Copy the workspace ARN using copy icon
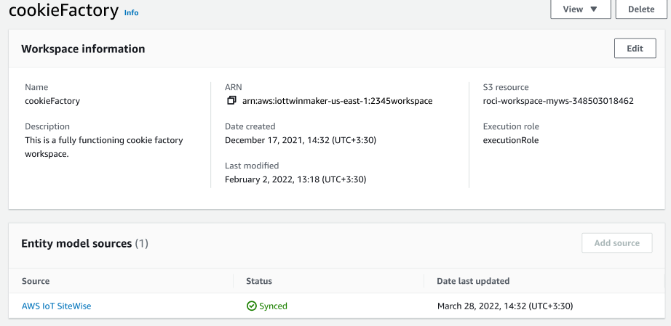 pyautogui.click(x=231, y=101)
